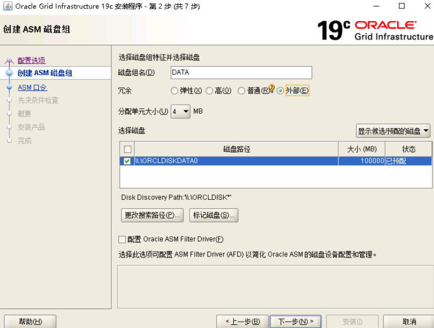Screen dimensions: 434x328
Task: Click the 大小 (MB) column header
Action: [x=362, y=149]
